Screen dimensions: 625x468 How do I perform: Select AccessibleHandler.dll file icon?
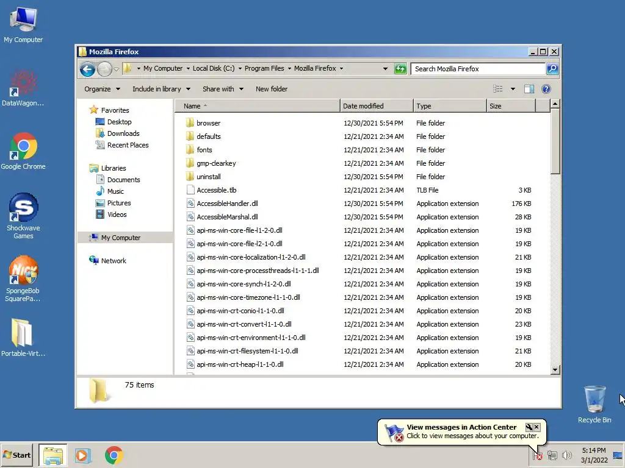click(190, 204)
